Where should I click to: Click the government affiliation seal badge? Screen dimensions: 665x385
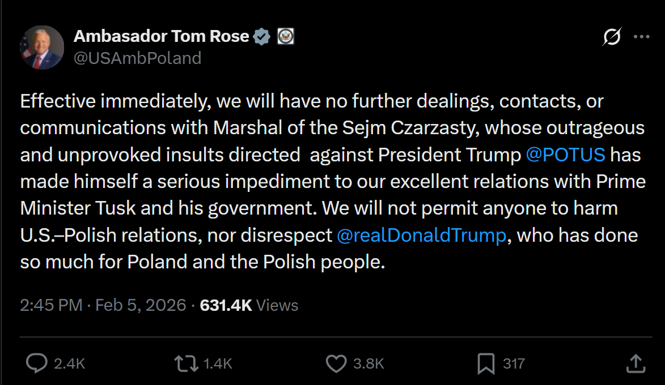286,37
